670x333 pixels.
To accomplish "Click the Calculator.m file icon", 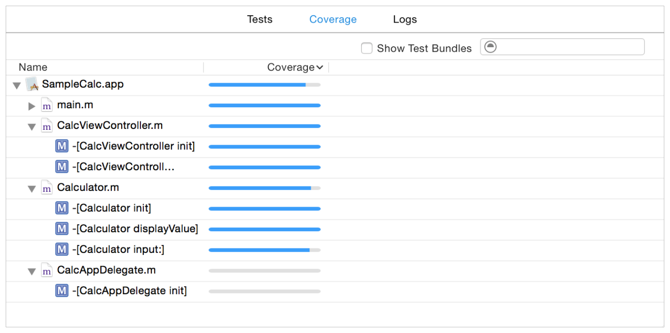I will coord(47,187).
